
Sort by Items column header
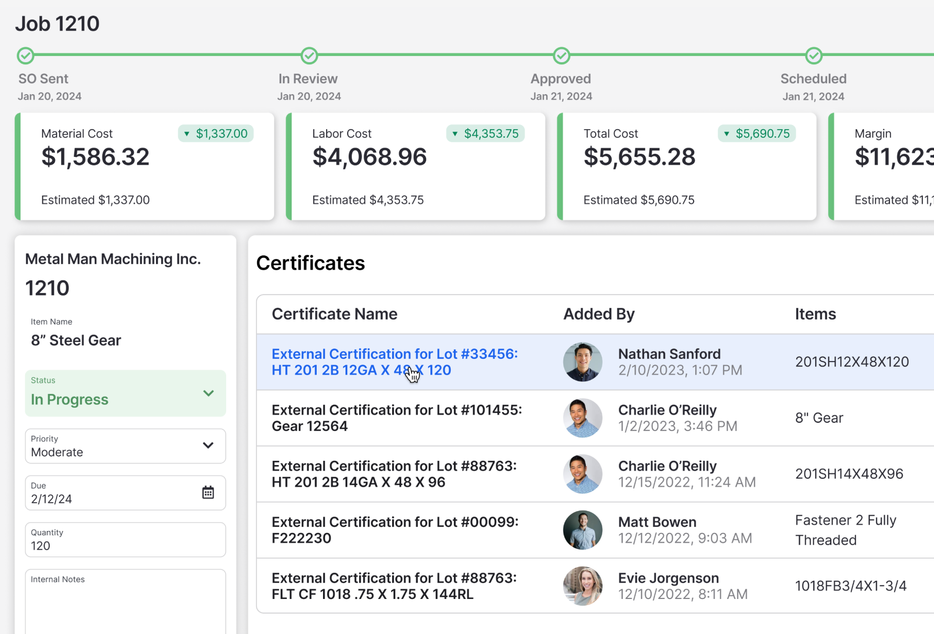pyautogui.click(x=816, y=314)
